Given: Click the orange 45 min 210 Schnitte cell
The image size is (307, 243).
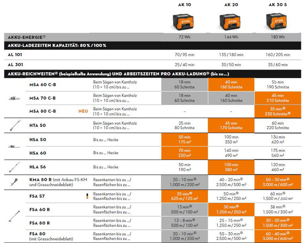Looking at the screenshot, I should [x=278, y=98].
